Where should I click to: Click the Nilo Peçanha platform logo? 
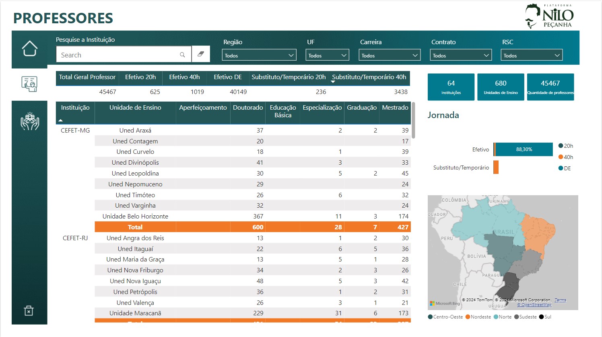point(549,16)
